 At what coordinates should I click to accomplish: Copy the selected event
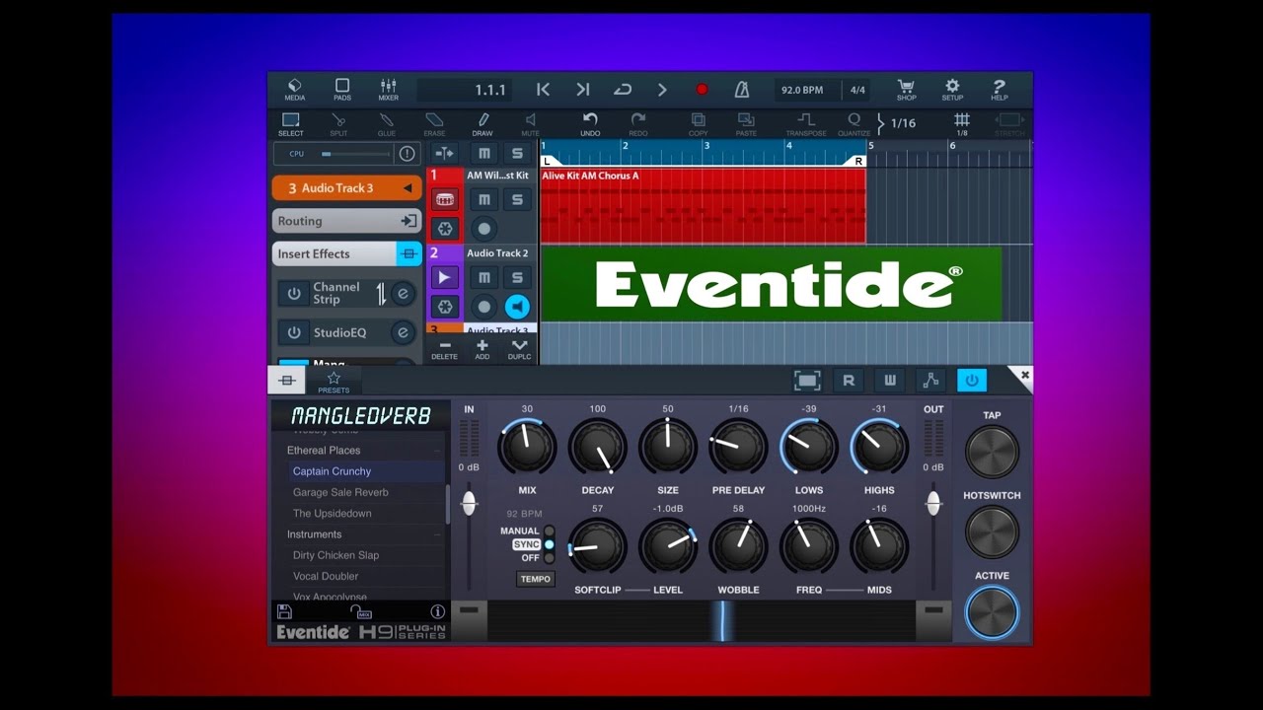(x=699, y=124)
